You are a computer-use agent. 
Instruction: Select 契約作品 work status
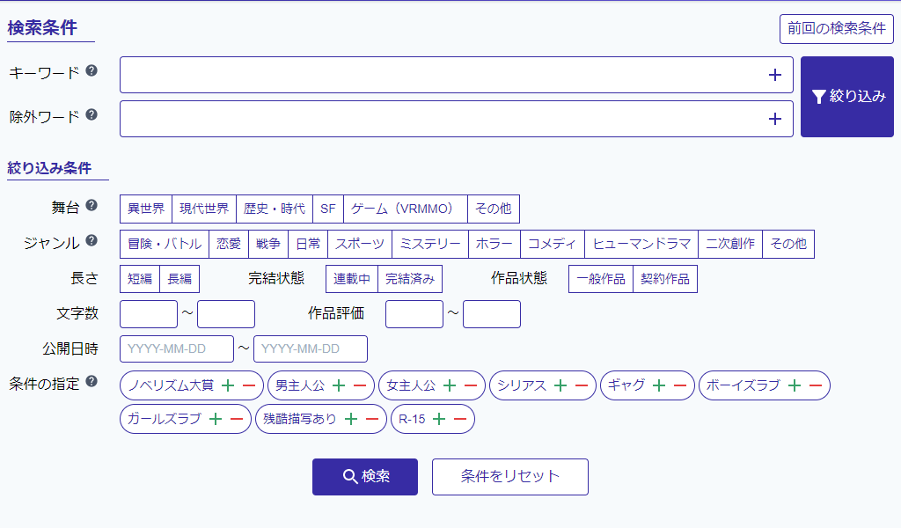[x=665, y=280]
